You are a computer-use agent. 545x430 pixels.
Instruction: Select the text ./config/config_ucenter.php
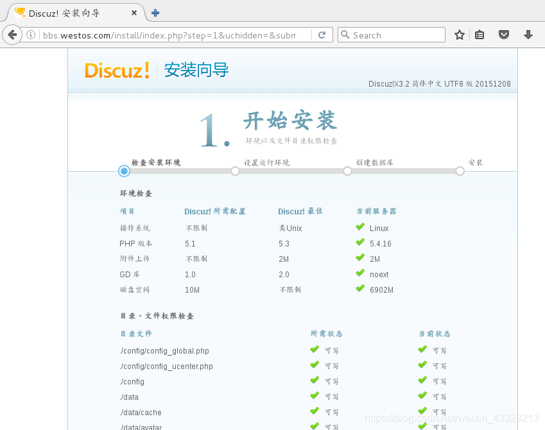click(166, 366)
